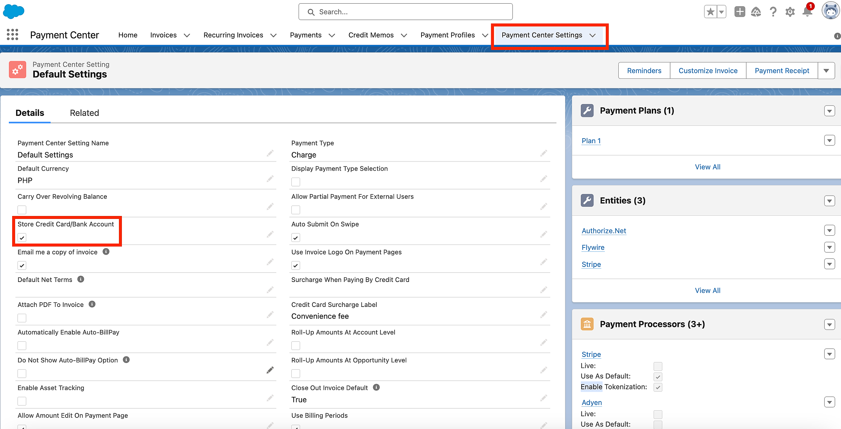This screenshot has width=841, height=429.
Task: Open the Authorize.Net entity link
Action: (604, 231)
